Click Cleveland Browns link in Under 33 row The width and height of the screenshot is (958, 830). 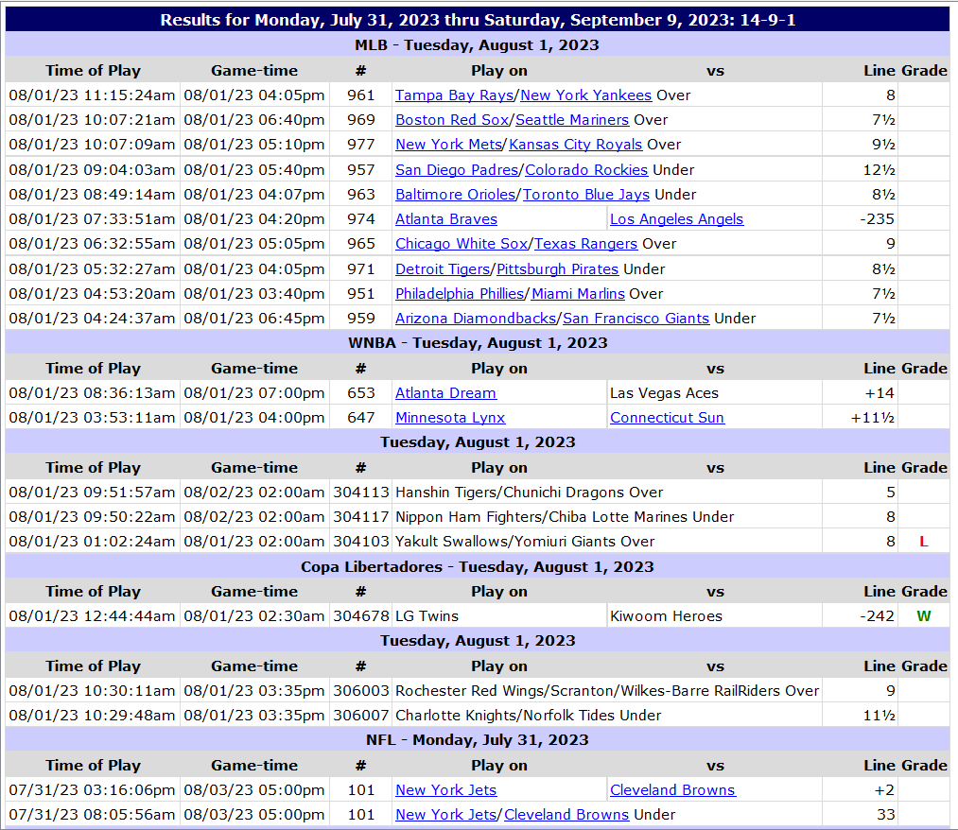click(x=566, y=815)
